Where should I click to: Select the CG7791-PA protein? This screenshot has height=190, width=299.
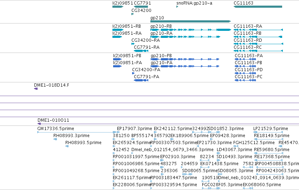click(x=141, y=80)
